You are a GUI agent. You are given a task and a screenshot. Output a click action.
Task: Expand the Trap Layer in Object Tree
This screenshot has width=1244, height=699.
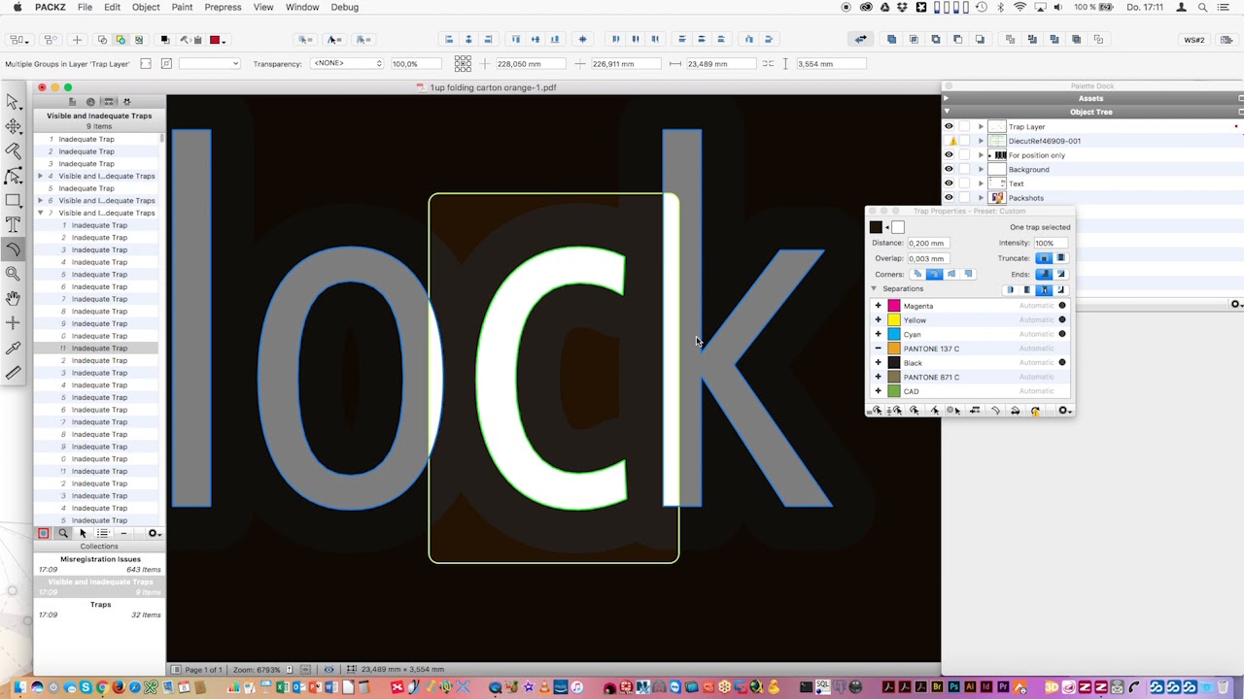(x=980, y=126)
